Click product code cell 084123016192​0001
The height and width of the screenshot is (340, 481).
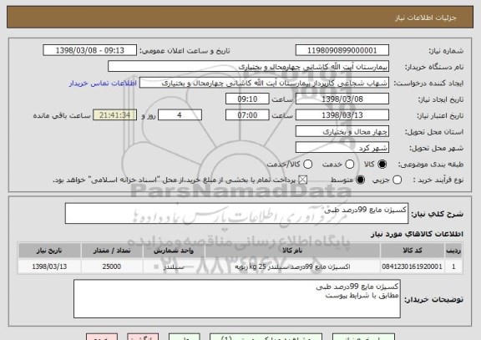pos(413,266)
